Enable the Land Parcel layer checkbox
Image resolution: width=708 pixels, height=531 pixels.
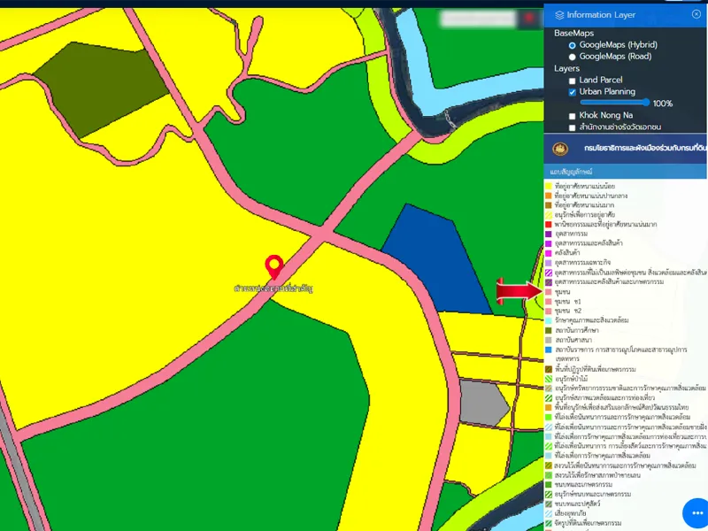coord(573,81)
